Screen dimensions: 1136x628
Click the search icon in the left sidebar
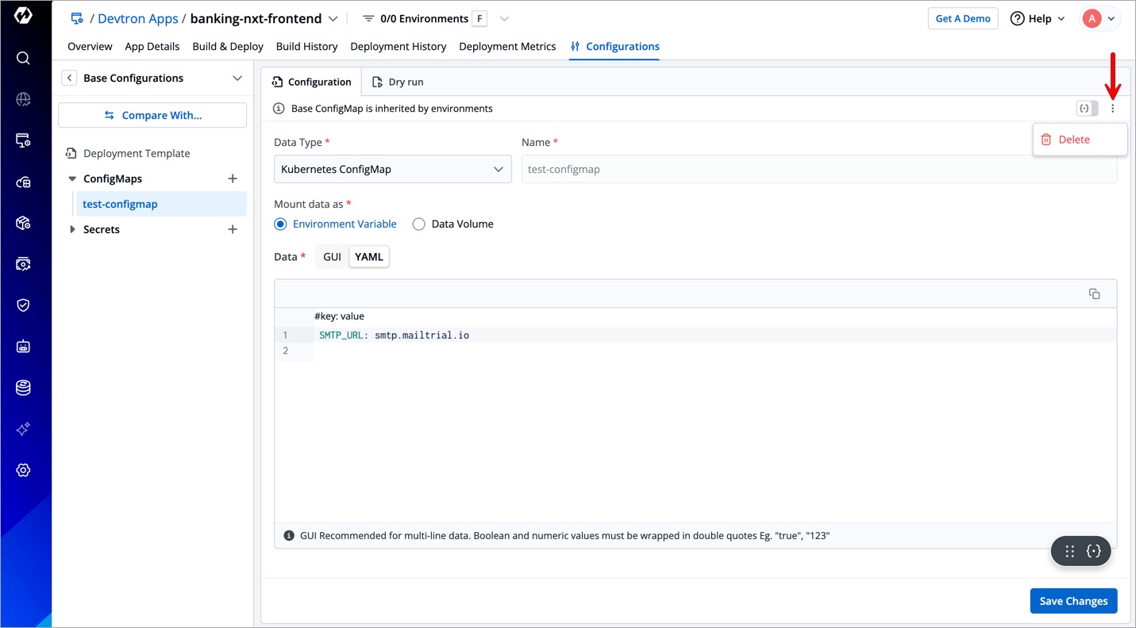point(23,58)
